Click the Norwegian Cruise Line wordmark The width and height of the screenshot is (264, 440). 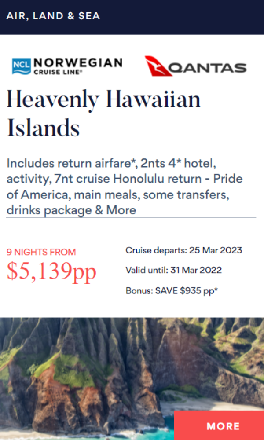(78, 66)
